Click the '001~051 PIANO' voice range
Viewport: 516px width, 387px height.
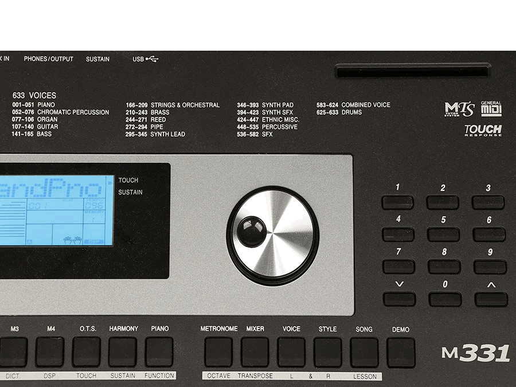(34, 105)
